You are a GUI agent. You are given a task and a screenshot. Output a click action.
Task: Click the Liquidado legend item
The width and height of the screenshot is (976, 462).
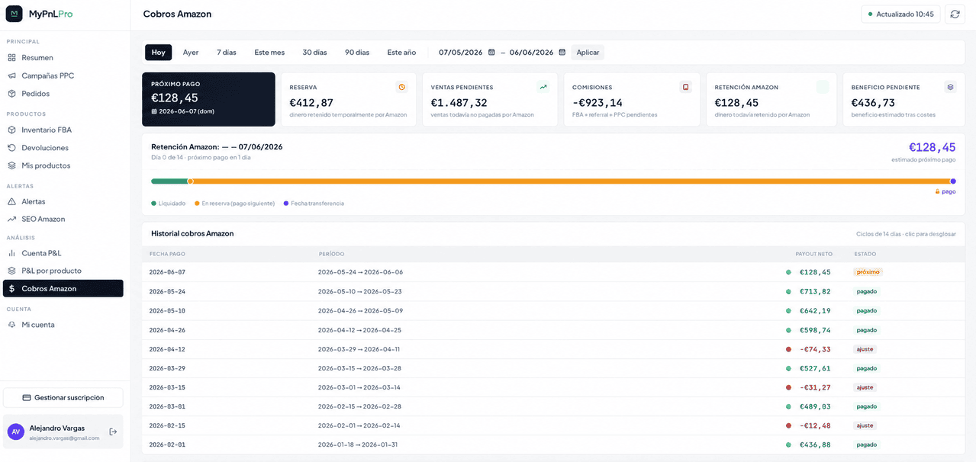169,204
